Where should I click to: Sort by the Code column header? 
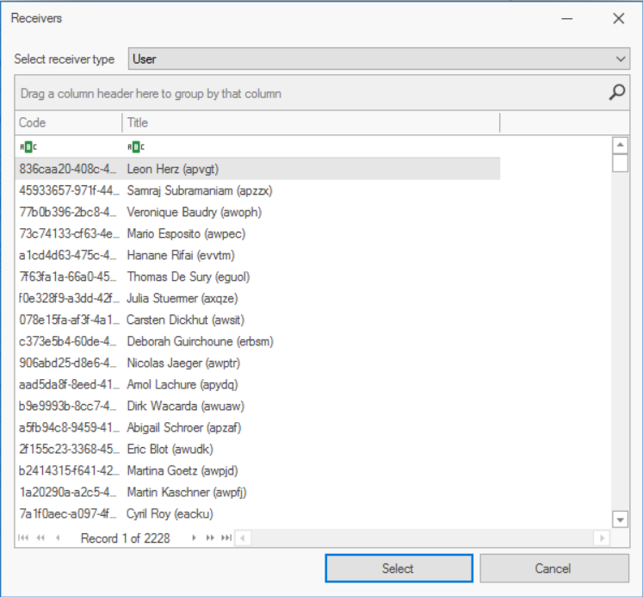click(x=69, y=122)
